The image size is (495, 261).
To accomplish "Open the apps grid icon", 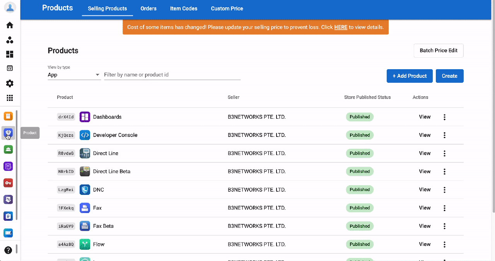I will click(10, 98).
